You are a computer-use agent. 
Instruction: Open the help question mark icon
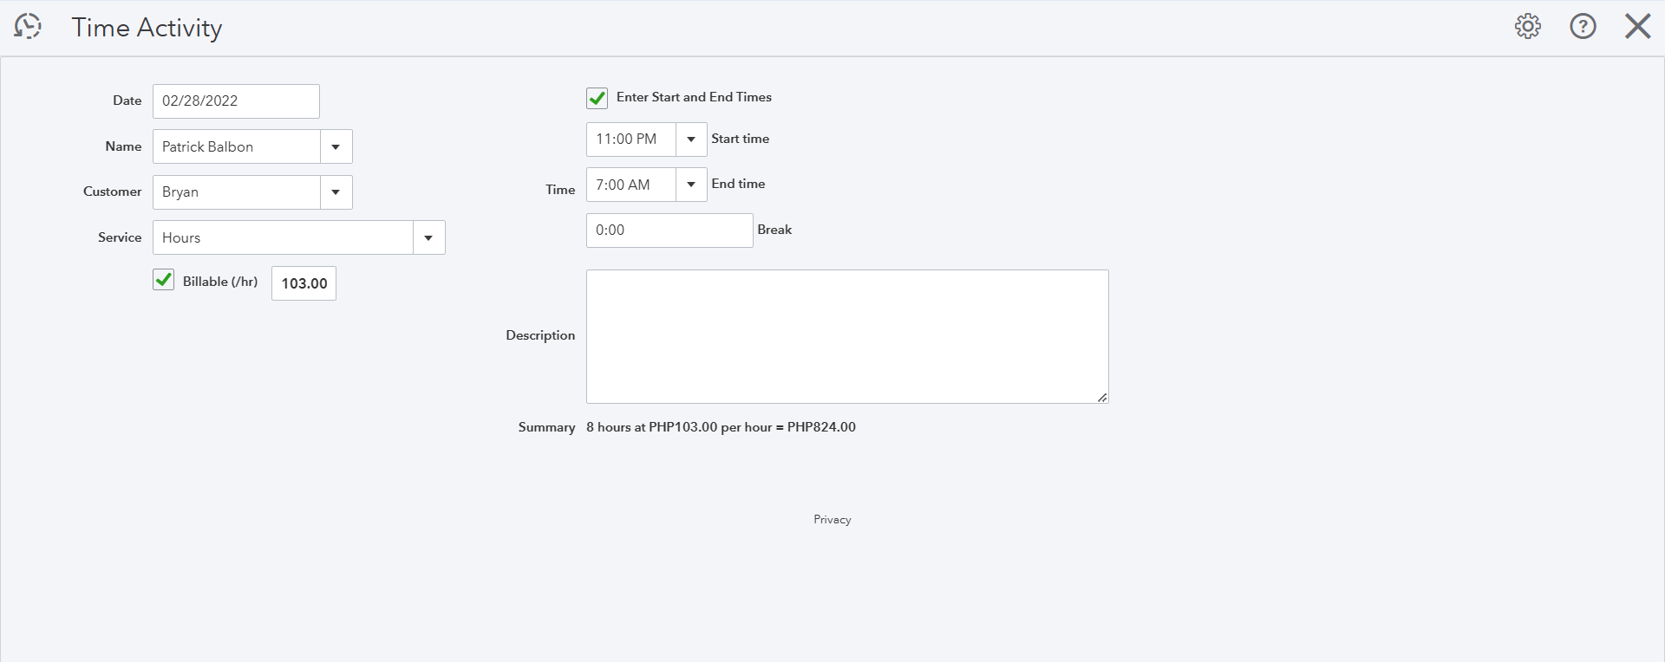1583,27
